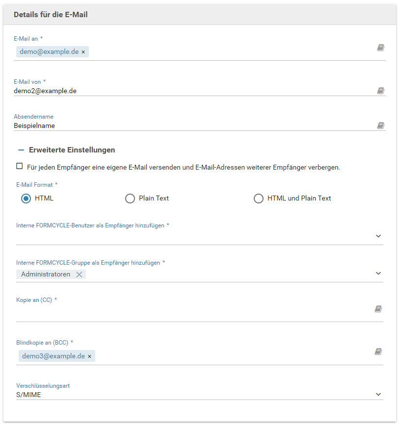This screenshot has width=399, height=425.
Task: Remove demo3@example.de from BCC field
Action: pos(89,356)
